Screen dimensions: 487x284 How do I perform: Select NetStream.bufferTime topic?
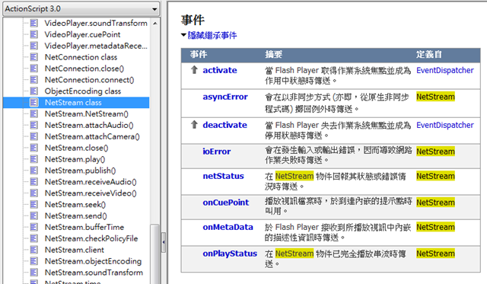pyautogui.click(x=84, y=227)
